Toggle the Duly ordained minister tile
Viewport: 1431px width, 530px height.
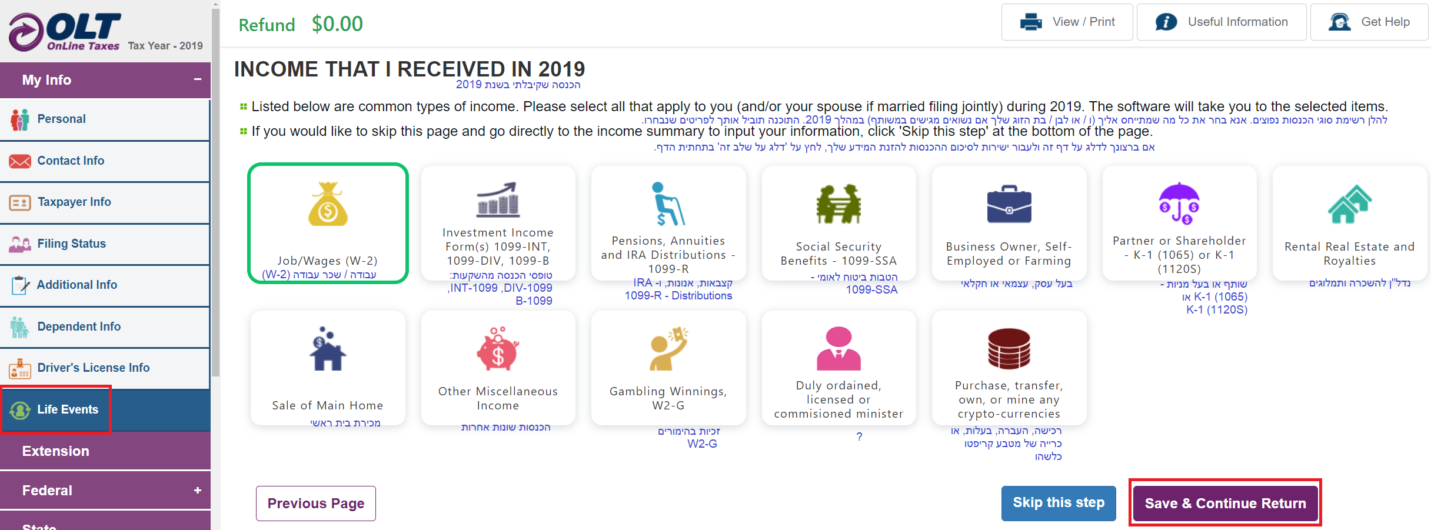pos(838,368)
